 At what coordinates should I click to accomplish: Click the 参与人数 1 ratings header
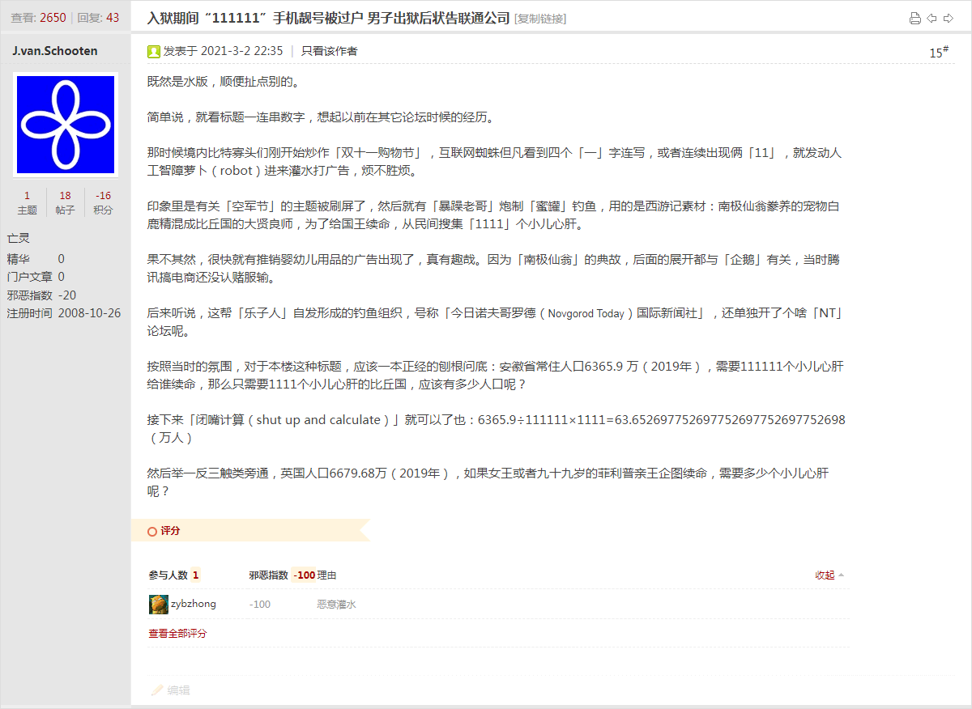(173, 575)
